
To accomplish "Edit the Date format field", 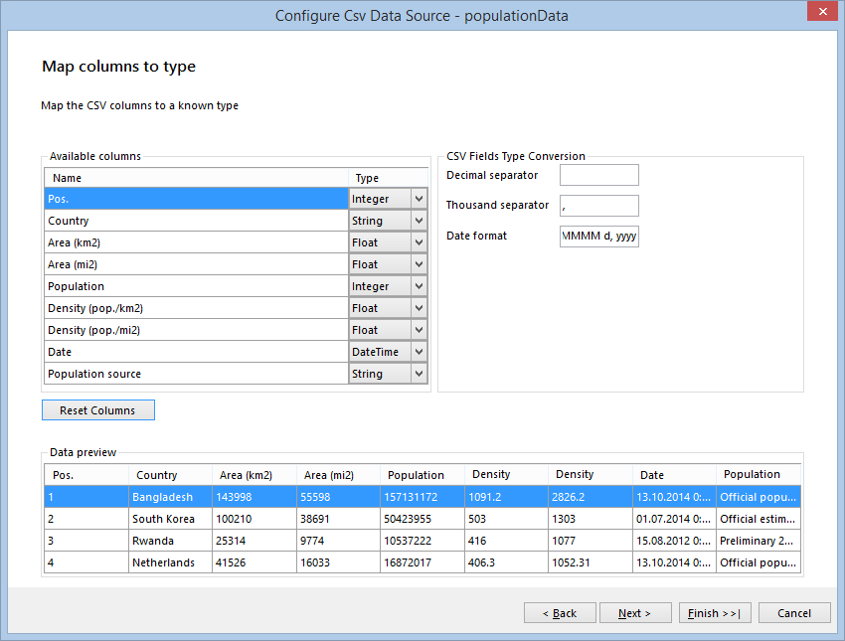I will (598, 237).
